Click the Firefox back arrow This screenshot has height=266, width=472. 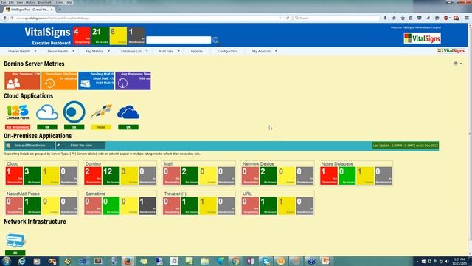point(5,18)
